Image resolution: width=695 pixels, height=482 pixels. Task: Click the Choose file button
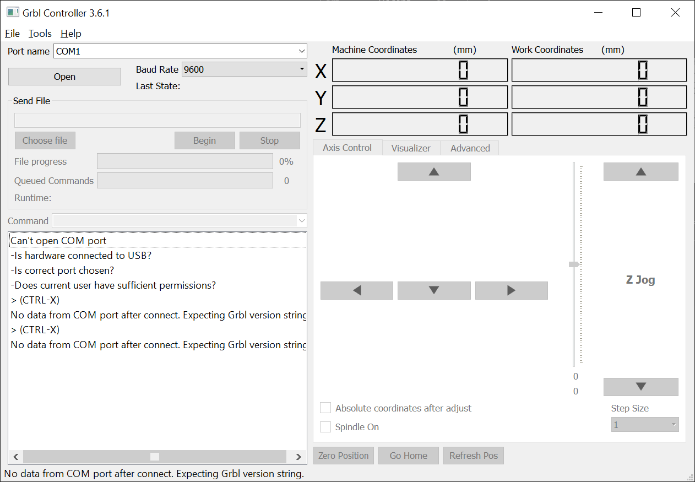pyautogui.click(x=45, y=140)
